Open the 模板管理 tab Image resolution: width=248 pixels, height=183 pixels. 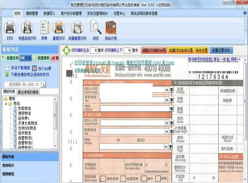pos(32,14)
